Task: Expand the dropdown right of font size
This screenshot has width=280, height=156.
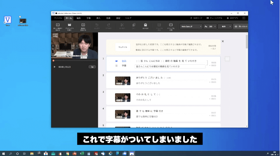Action: point(225,27)
